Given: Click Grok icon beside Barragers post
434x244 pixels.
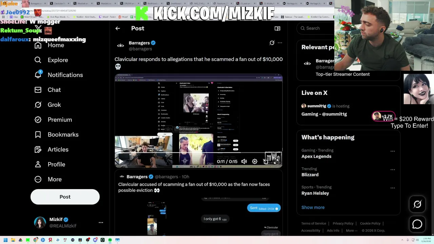Looking at the screenshot, I should [272, 43].
